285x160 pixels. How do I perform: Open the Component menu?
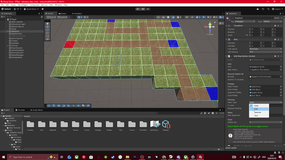coord(34,5)
